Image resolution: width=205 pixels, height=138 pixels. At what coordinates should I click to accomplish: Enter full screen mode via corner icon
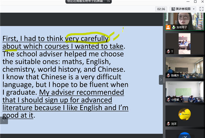tap(202, 9)
